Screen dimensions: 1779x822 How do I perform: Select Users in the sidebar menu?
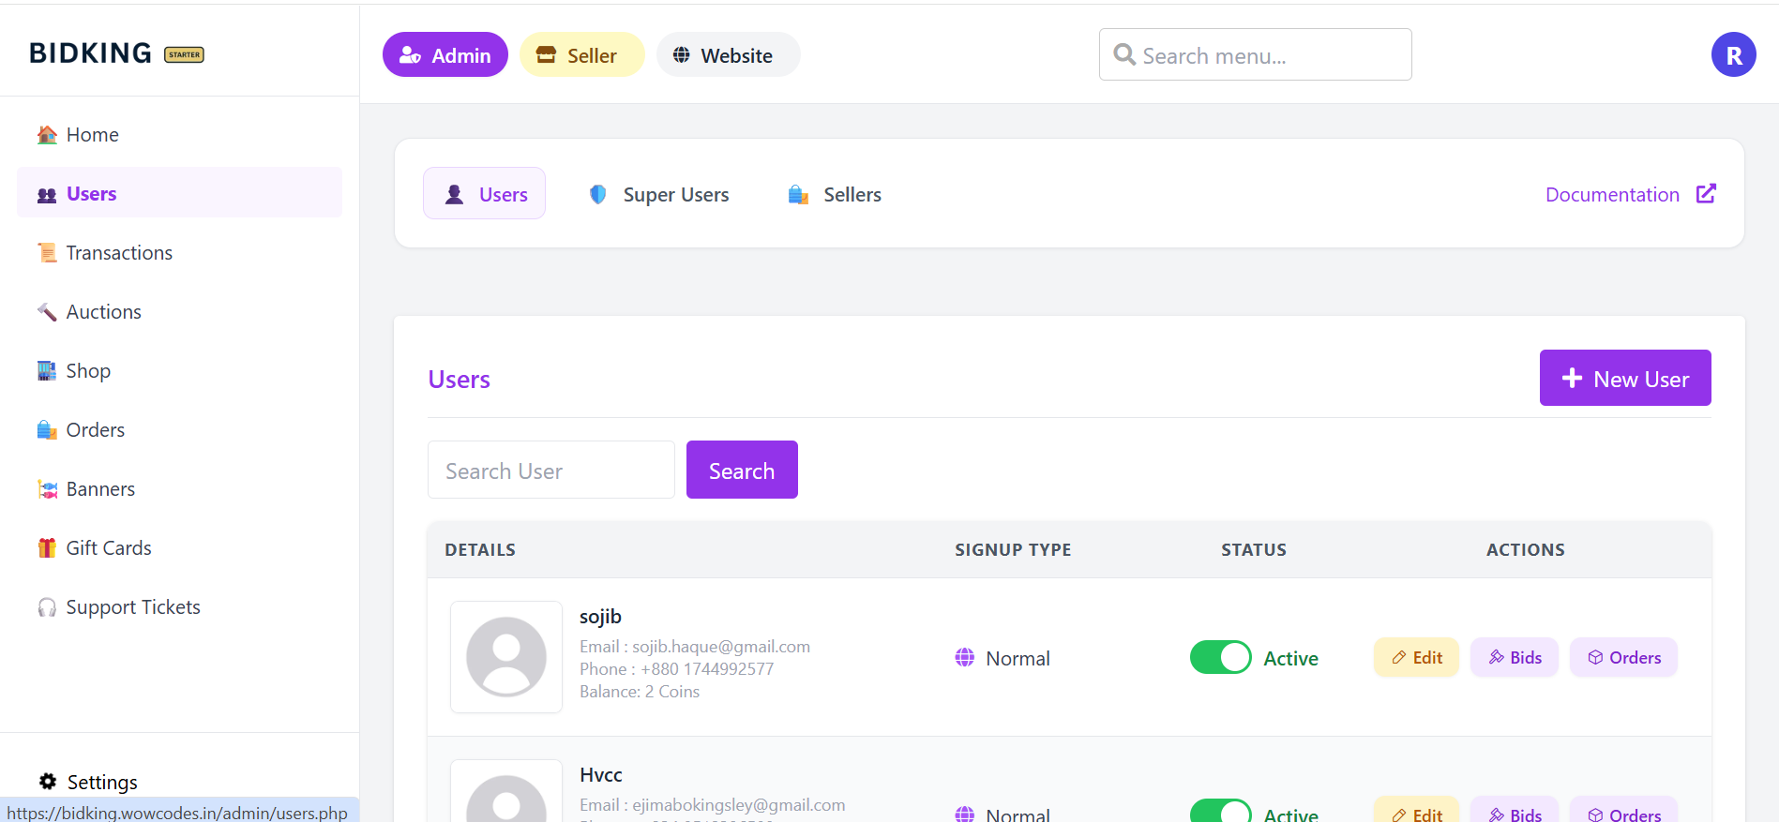click(x=179, y=194)
